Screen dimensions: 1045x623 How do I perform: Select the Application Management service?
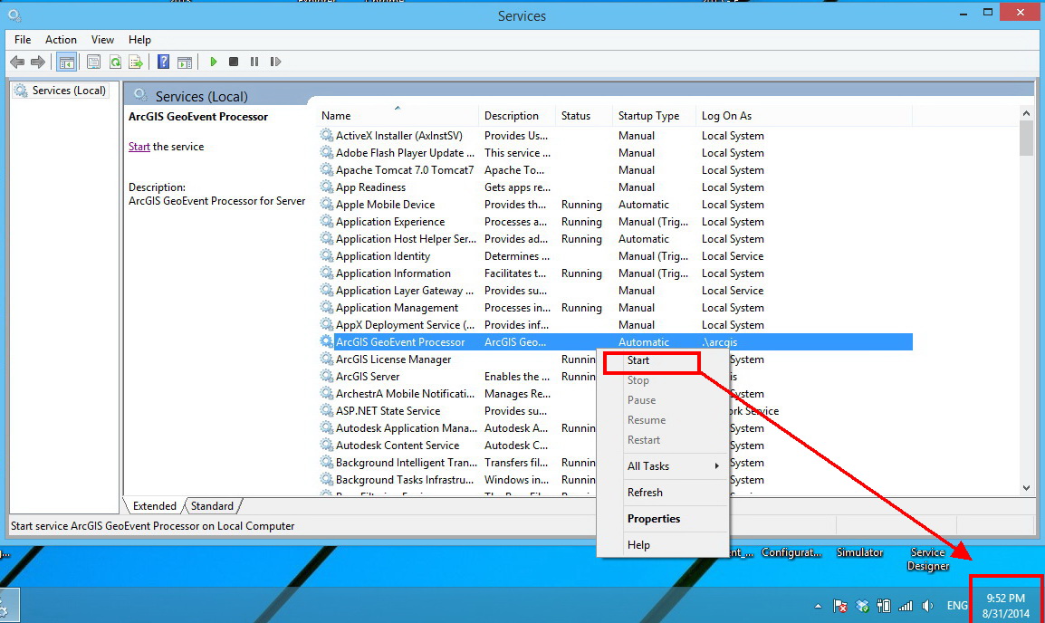point(615,309)
